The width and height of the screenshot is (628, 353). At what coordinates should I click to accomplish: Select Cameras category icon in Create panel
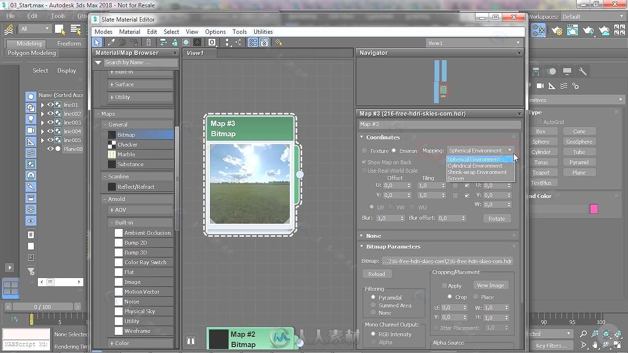click(540, 86)
